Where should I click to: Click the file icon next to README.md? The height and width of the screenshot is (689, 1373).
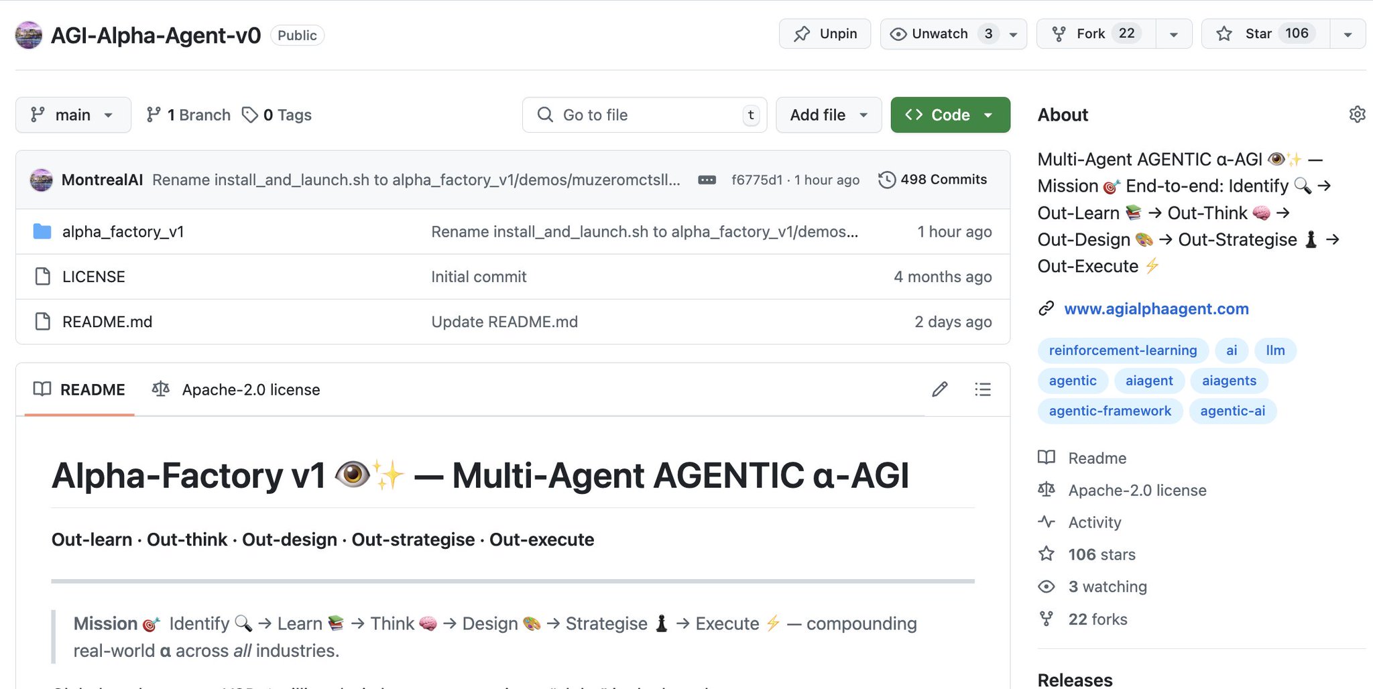[x=42, y=321]
